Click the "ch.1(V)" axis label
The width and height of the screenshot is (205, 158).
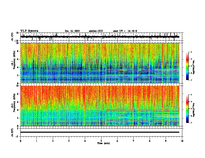pos(12,37)
